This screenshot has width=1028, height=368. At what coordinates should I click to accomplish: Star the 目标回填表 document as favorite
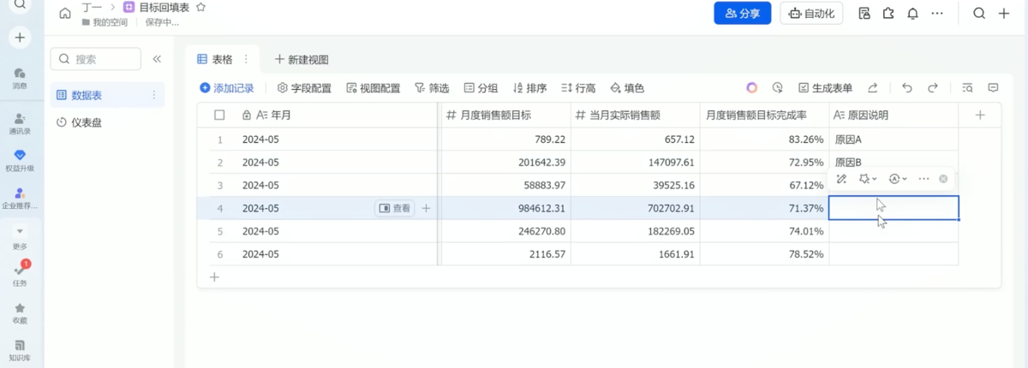200,8
